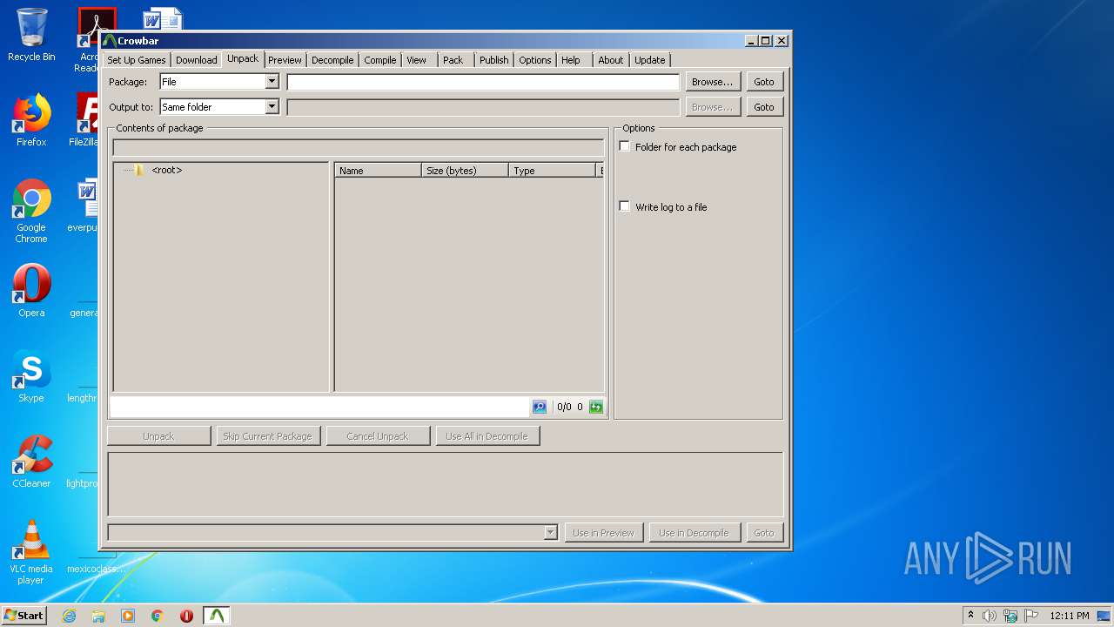Launch Skype from the desktop
1114x627 pixels.
31,376
